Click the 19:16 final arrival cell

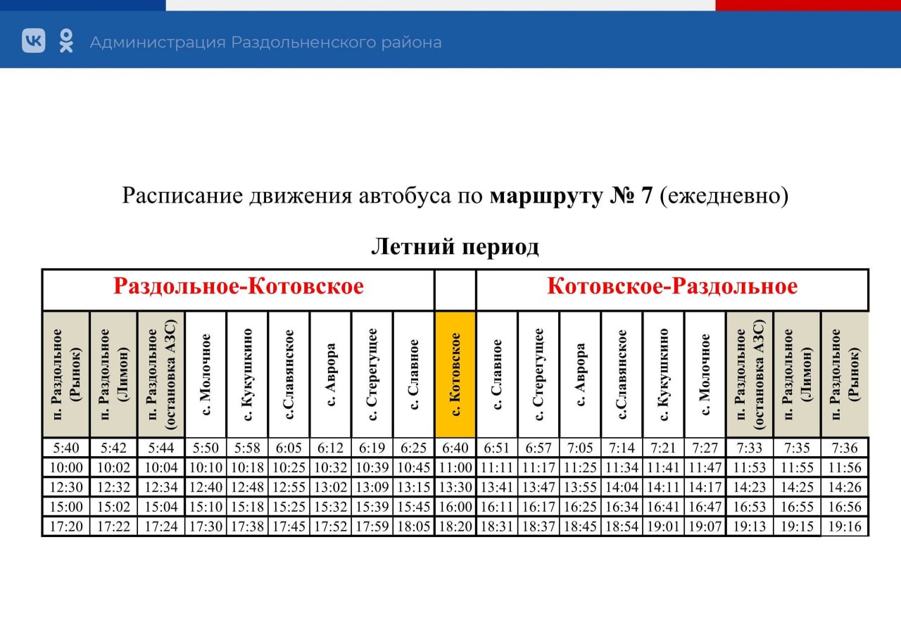pos(845,526)
